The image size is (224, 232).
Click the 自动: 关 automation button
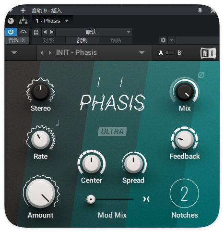click(17, 40)
